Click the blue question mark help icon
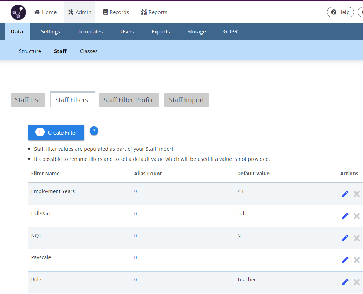Image resolution: width=363 pixels, height=294 pixels. (94, 131)
